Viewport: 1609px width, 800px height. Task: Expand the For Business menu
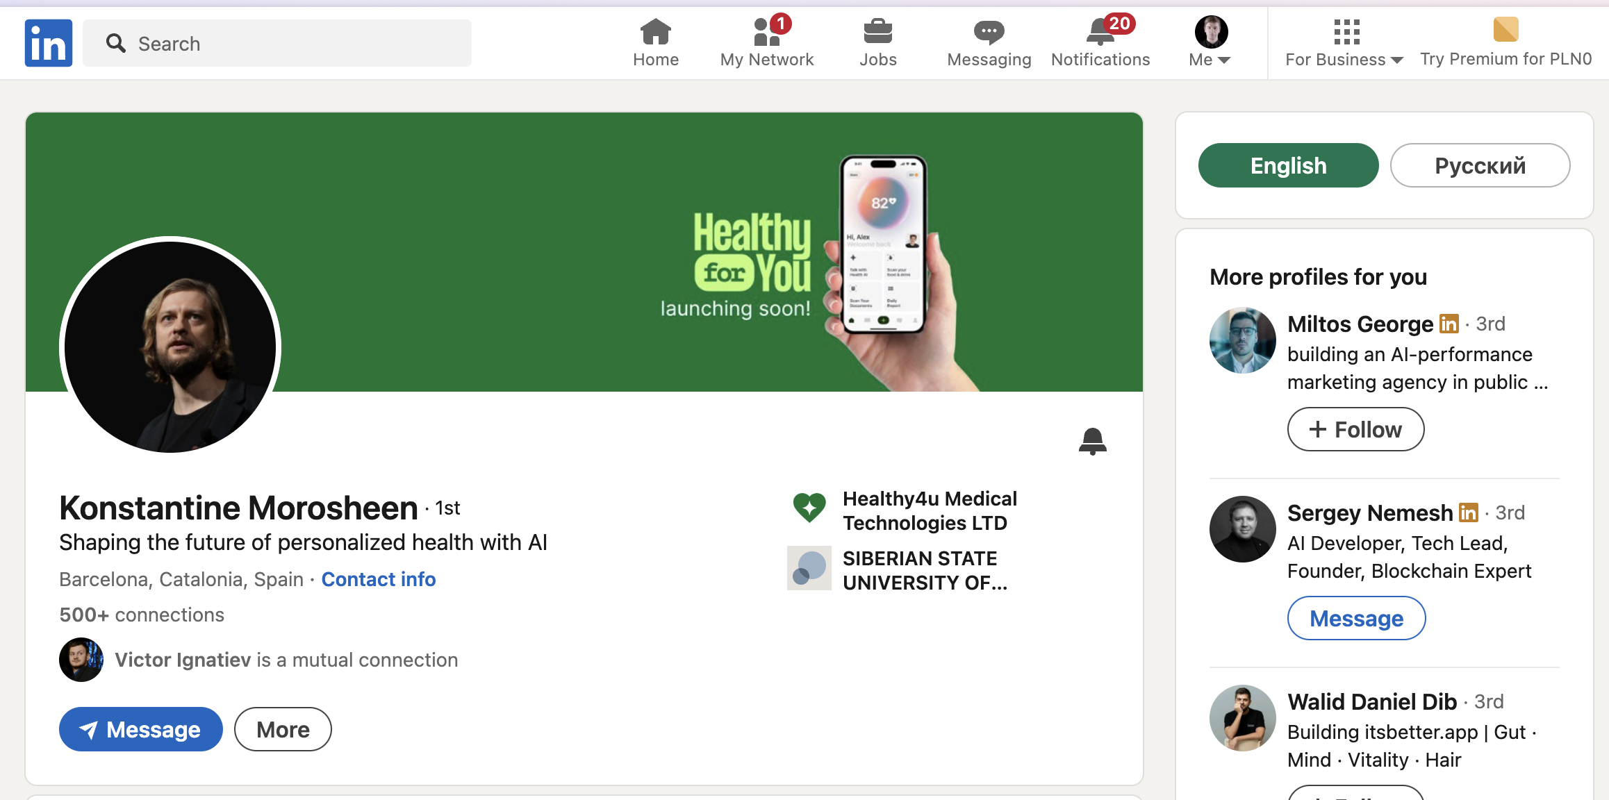(x=1344, y=60)
